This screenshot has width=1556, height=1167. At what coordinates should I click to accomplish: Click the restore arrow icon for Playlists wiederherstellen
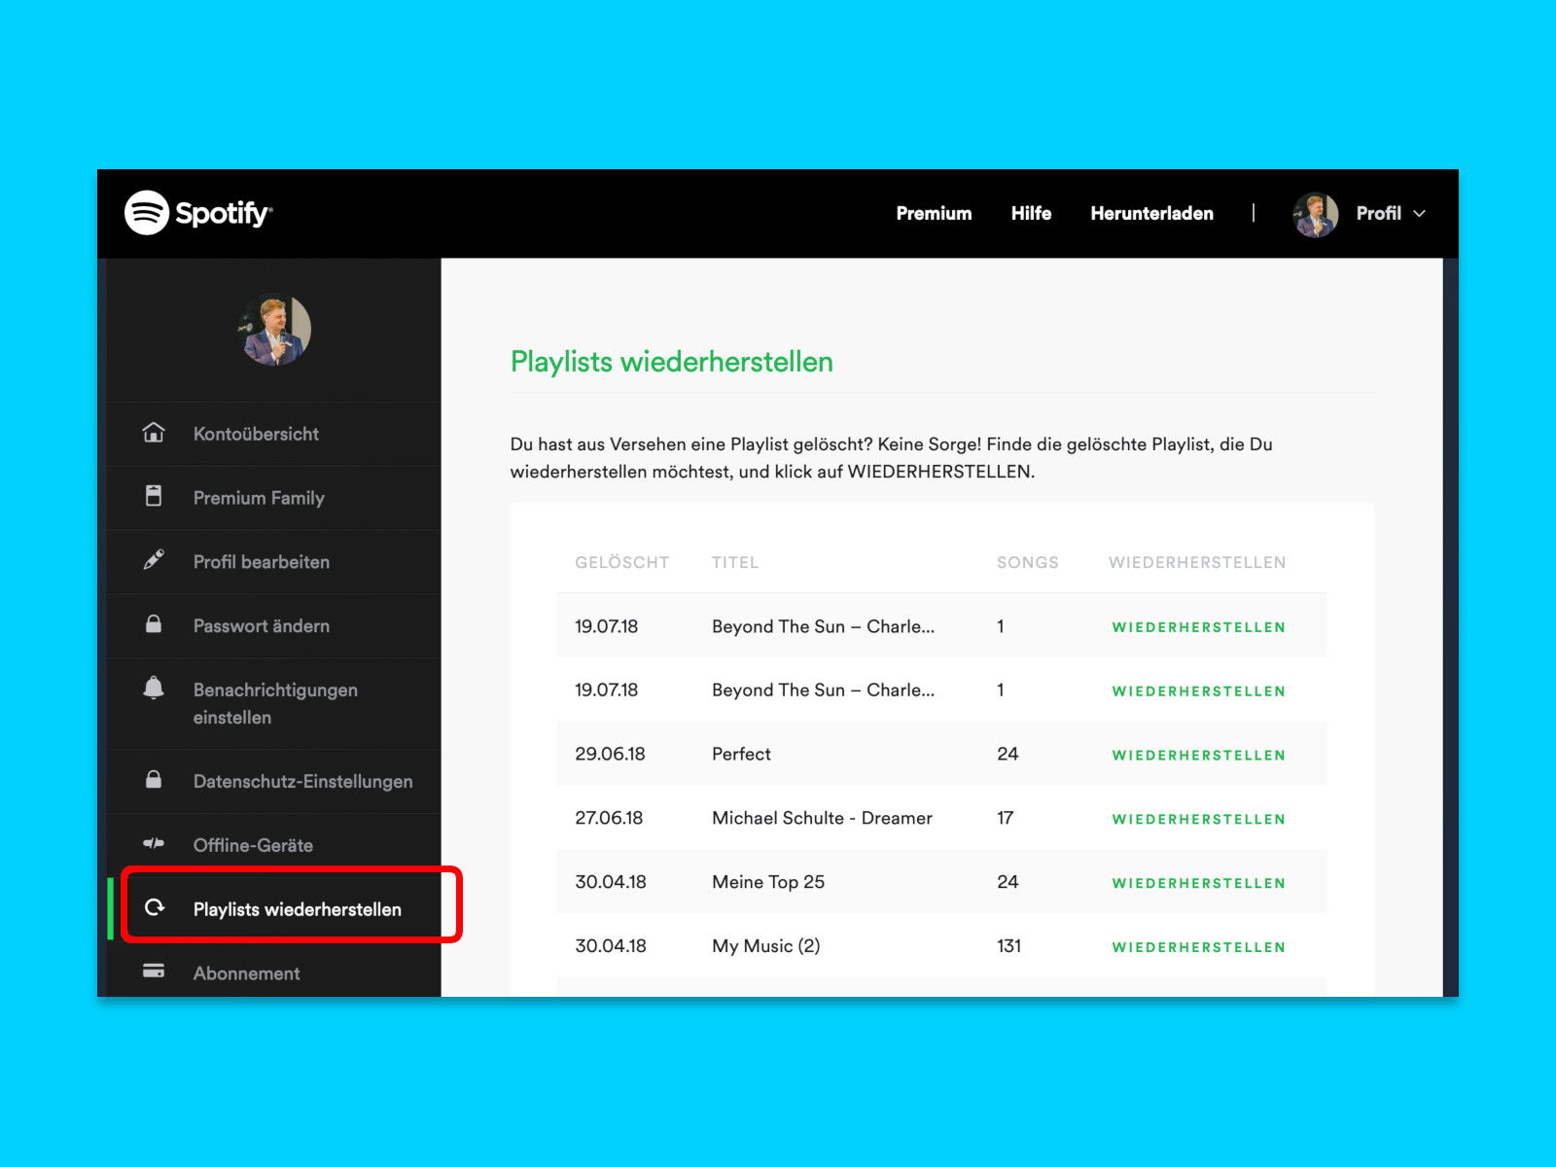point(154,907)
